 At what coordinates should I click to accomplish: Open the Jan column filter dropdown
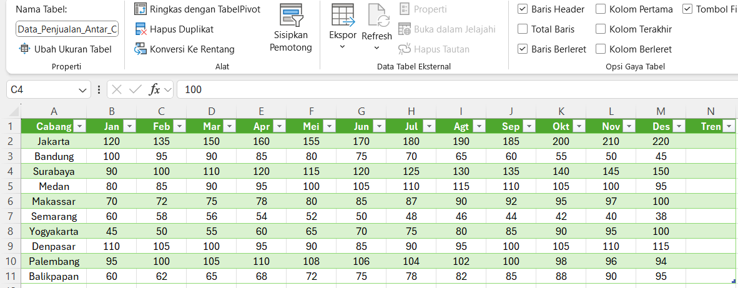(x=129, y=127)
